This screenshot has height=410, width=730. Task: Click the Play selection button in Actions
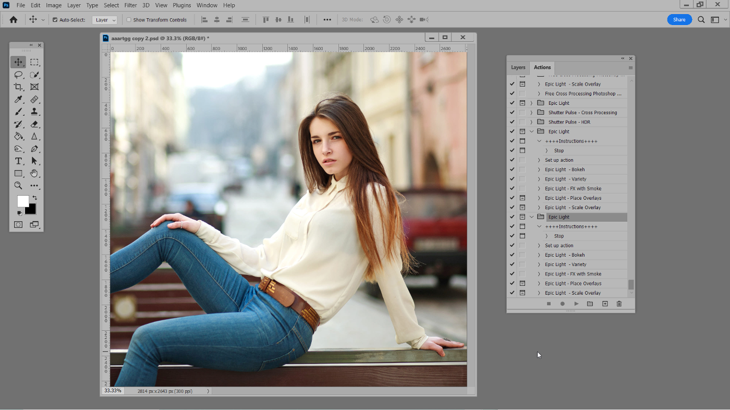coord(576,304)
